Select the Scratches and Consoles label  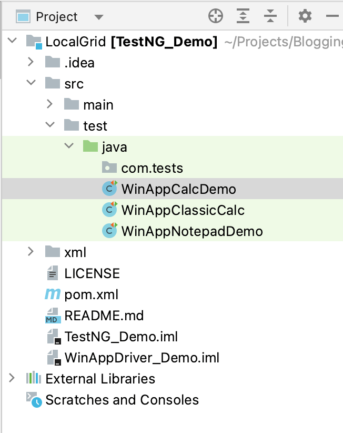pyautogui.click(x=122, y=400)
